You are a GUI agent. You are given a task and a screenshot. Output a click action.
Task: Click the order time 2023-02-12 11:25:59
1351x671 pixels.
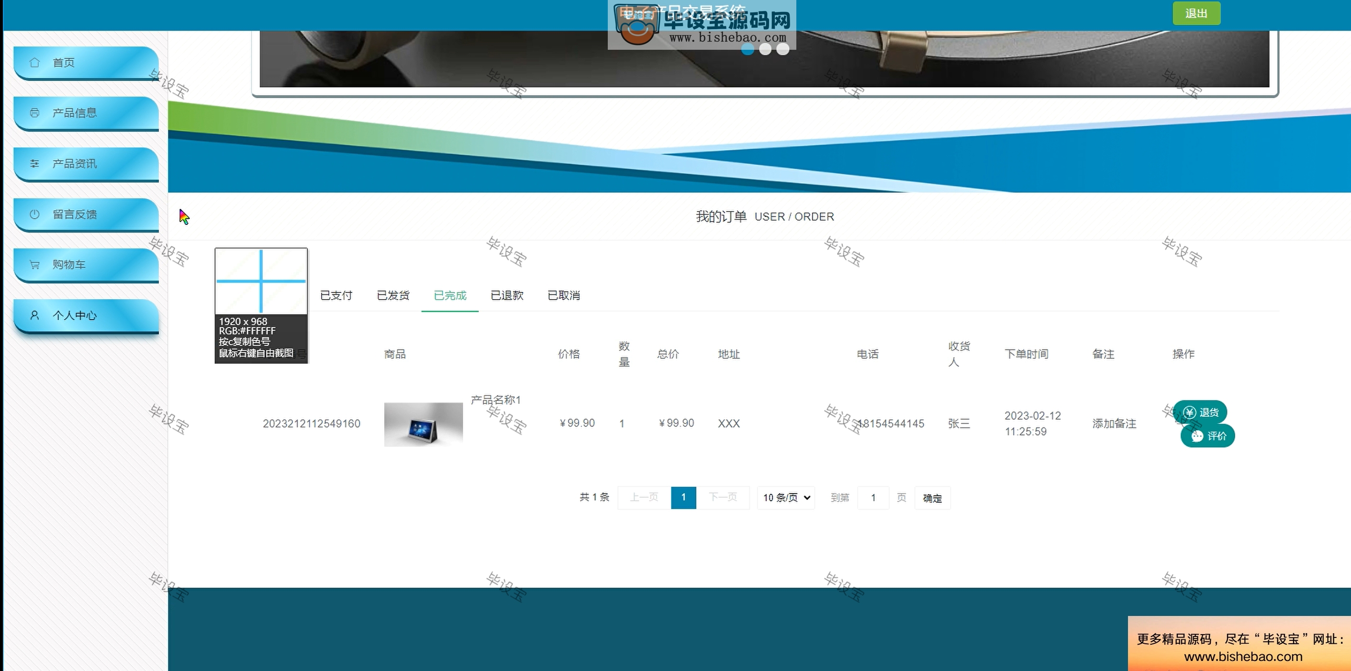[x=1033, y=424]
